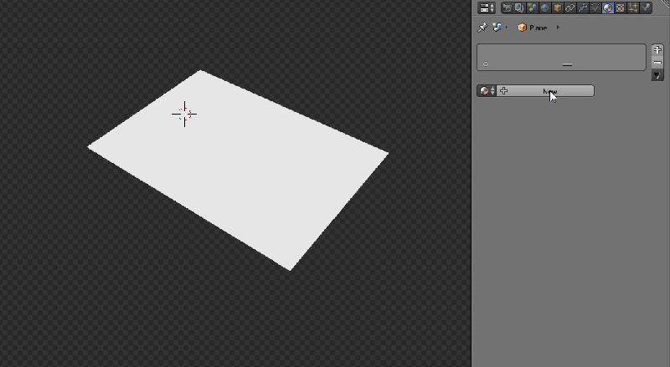Toggle the pin context icon
Screen dimensions: 670x367
coord(482,28)
